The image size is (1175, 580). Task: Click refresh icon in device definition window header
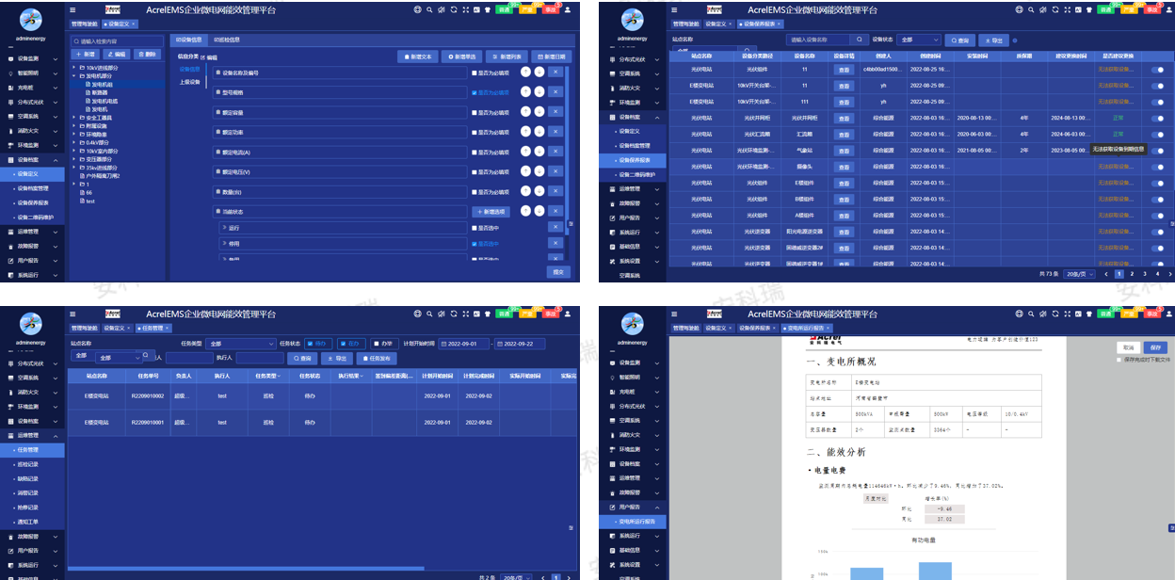(453, 10)
